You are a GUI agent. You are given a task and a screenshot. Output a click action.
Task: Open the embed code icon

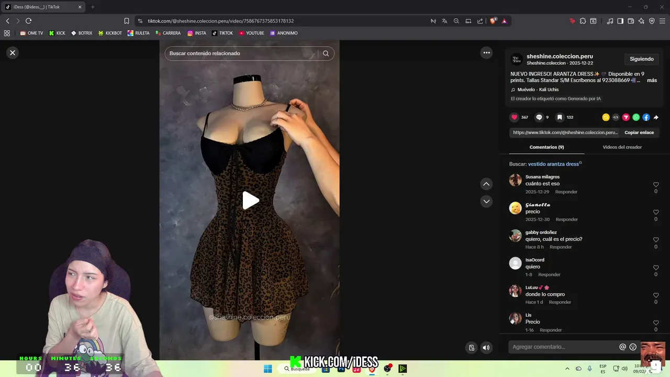[616, 117]
